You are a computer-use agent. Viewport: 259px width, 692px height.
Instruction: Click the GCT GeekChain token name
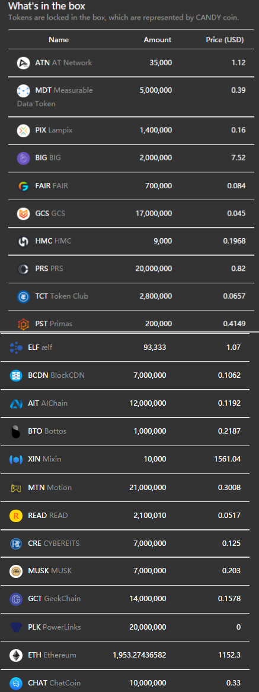point(54,599)
